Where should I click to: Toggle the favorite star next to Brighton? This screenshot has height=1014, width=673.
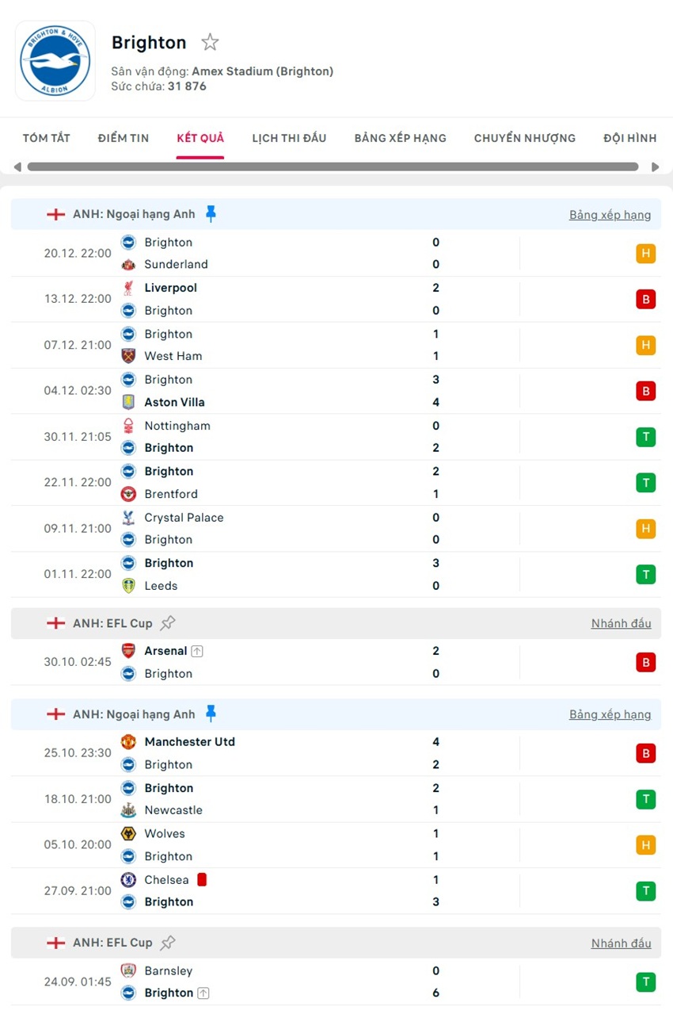[x=210, y=41]
